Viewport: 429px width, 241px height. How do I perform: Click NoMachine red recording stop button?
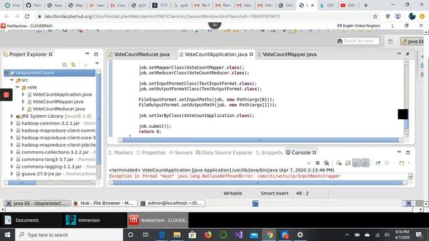click(6, 95)
